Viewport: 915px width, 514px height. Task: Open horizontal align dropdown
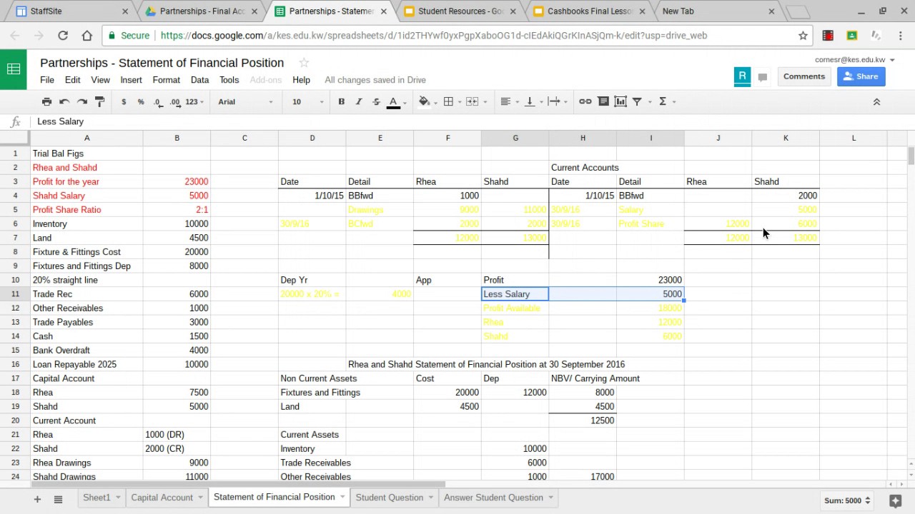[x=508, y=102]
